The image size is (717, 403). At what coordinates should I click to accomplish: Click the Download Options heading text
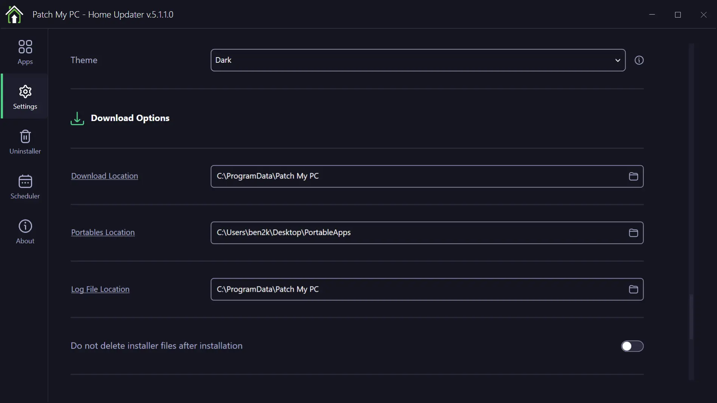(x=130, y=118)
